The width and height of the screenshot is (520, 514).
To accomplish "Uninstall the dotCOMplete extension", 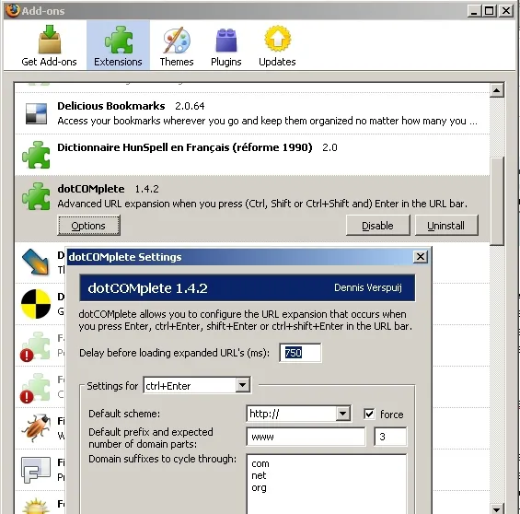I will tap(446, 226).
